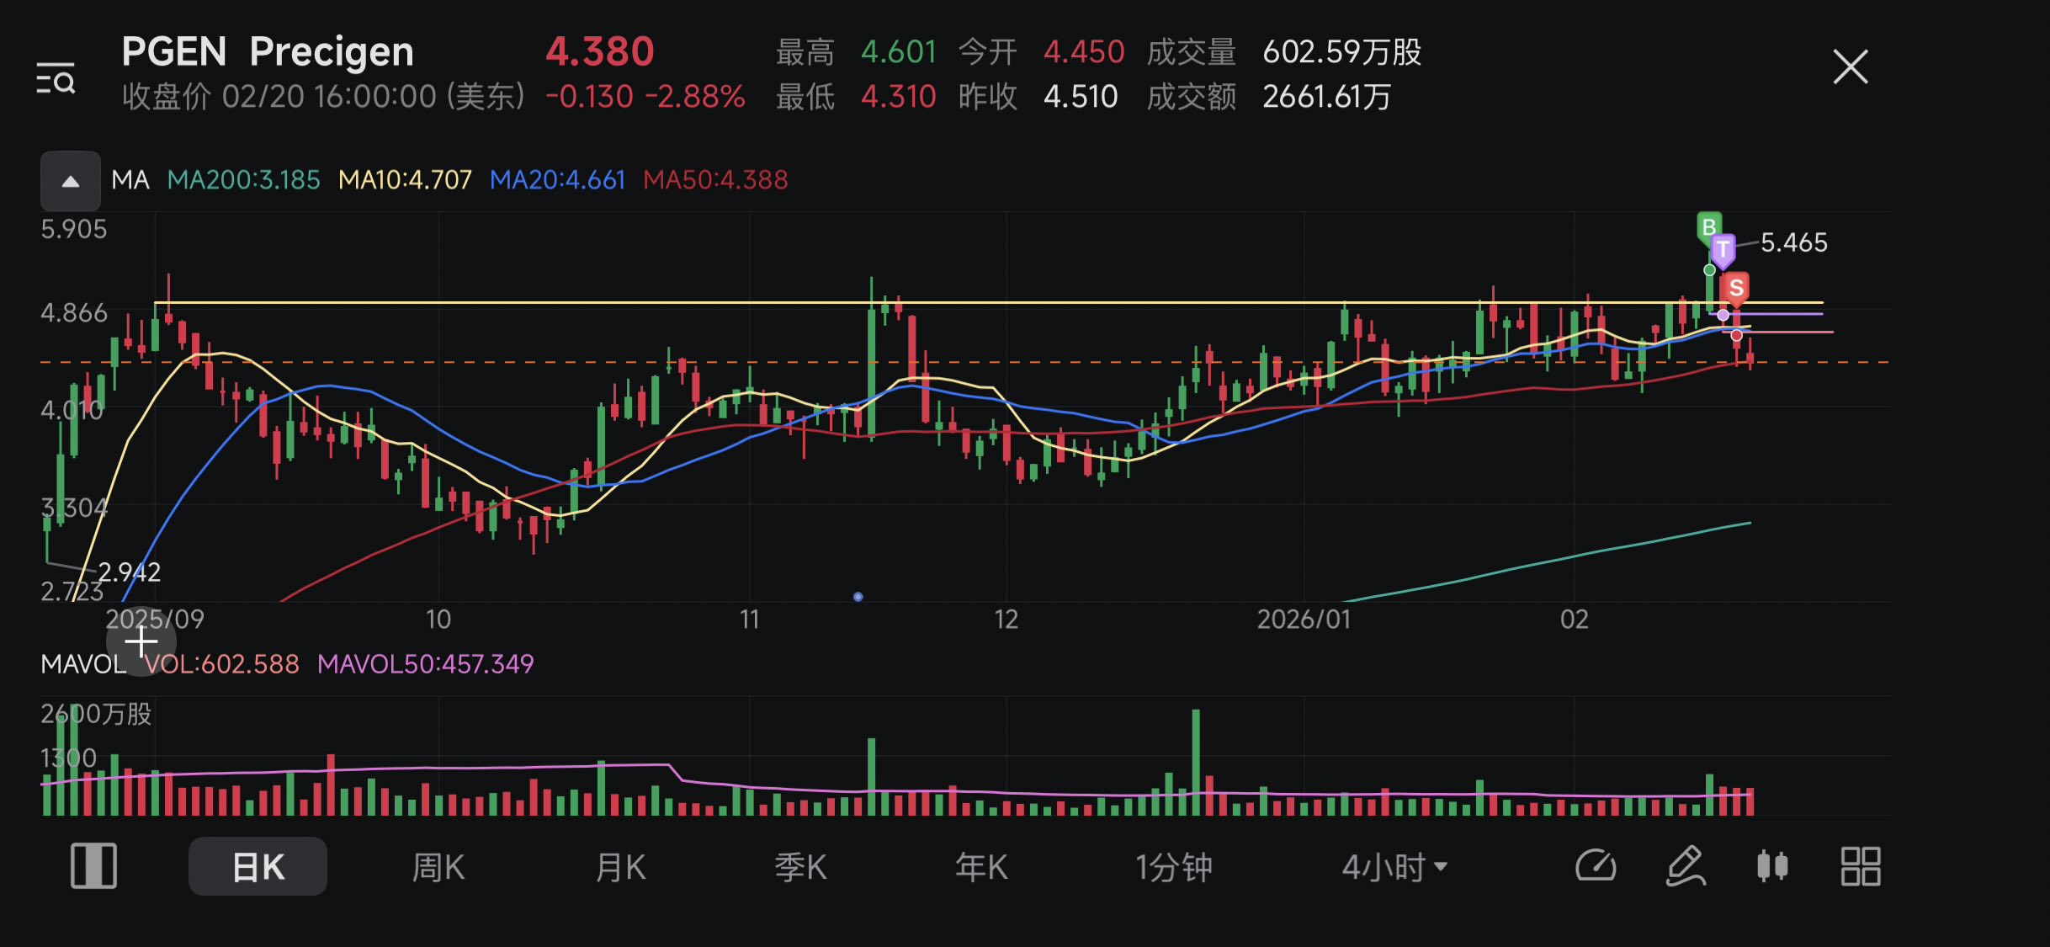Click the purple T trade marker
Image resolution: width=2050 pixels, height=947 pixels.
(1723, 249)
